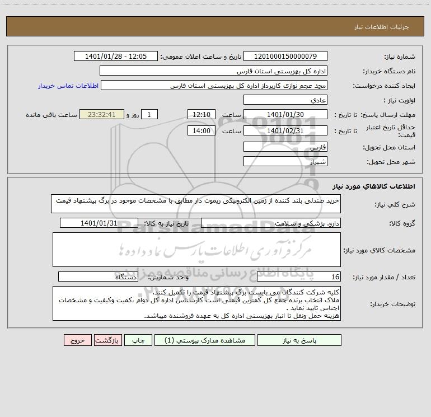Click the label شماره نیاز

click(400, 57)
